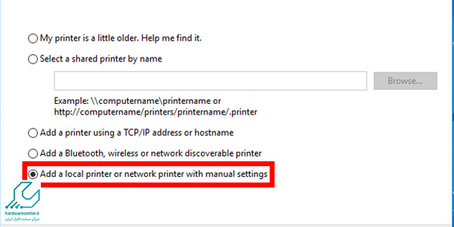
Task: Click the Persian caption under the logo
Action: tap(23, 220)
